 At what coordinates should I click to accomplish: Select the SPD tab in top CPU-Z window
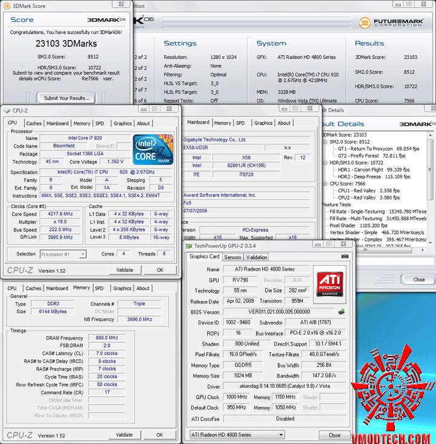(99, 124)
